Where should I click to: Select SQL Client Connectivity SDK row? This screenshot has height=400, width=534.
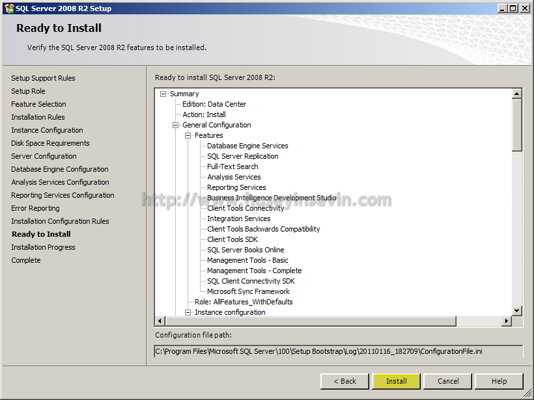pos(251,281)
